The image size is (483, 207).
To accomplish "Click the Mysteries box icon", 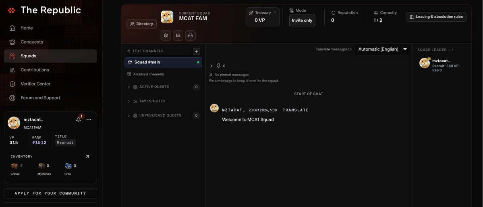I will tap(41, 166).
